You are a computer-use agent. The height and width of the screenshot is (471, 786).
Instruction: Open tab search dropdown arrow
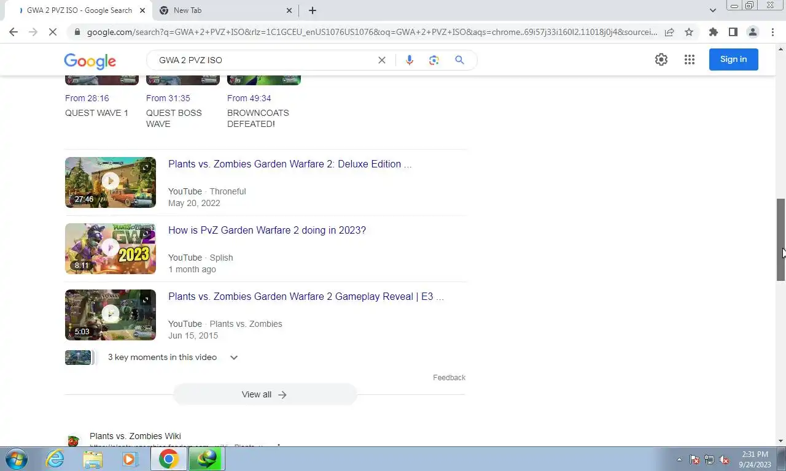click(712, 10)
